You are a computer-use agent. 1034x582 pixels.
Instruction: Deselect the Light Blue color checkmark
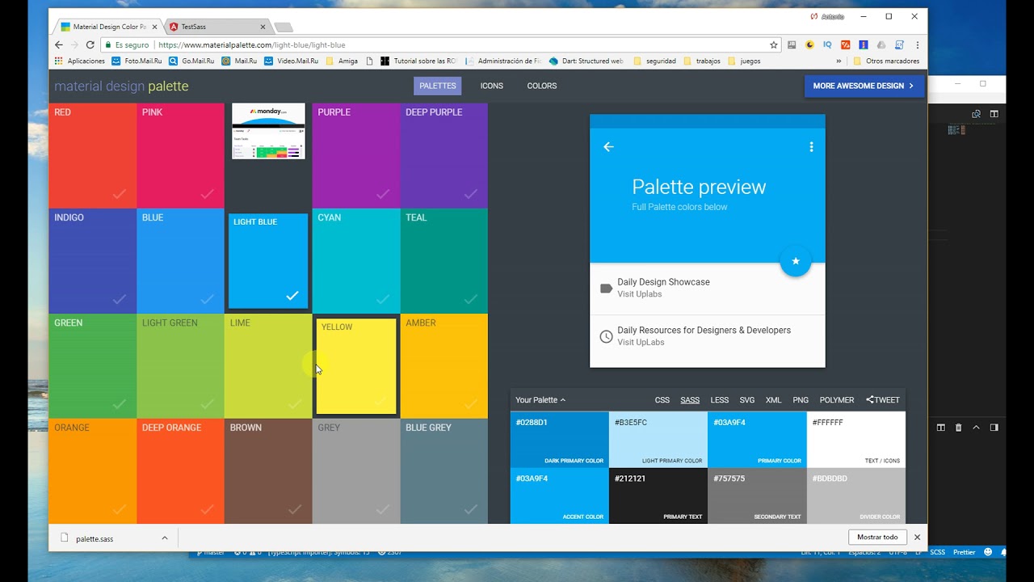tap(292, 296)
